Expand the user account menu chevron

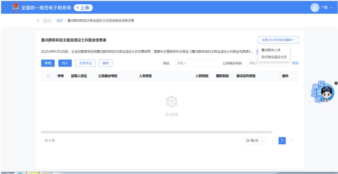click(x=331, y=7)
